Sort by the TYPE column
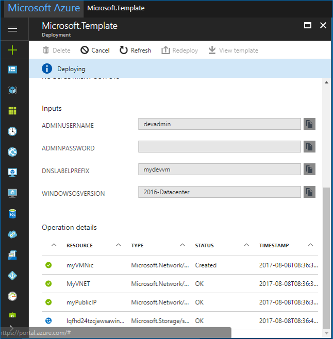 137,246
